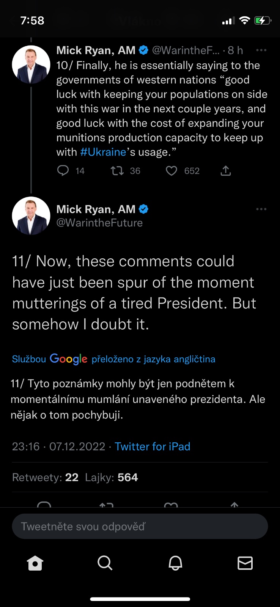This screenshot has height=607, width=280.
Task: Share the 10/ thread tweet
Action: coord(226,171)
